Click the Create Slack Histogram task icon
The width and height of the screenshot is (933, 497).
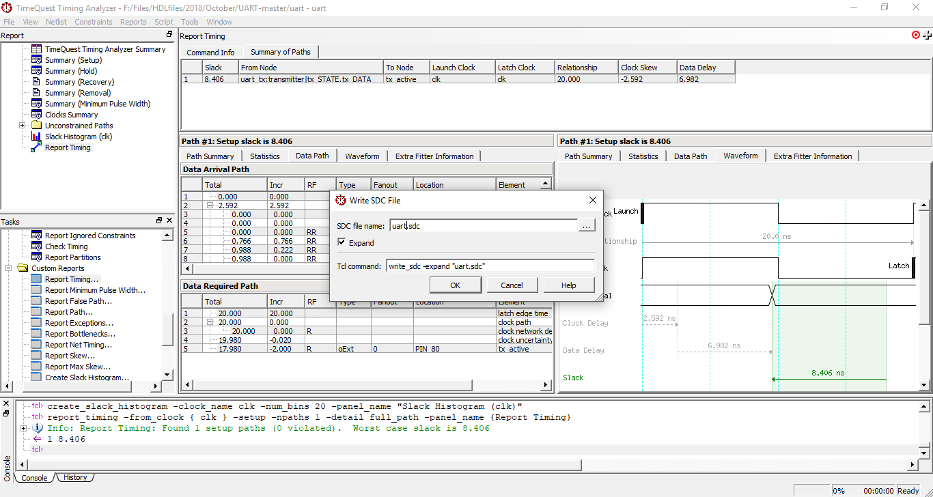pos(36,378)
